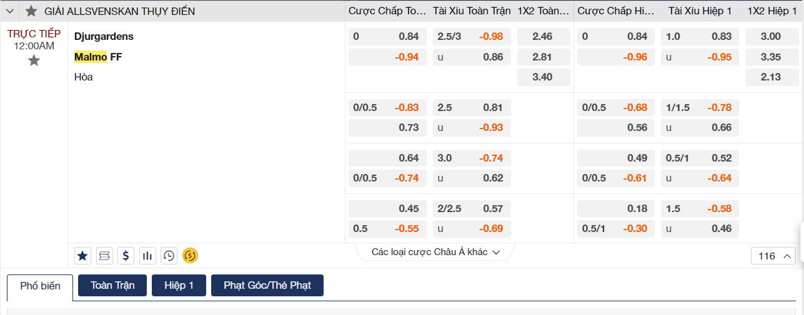
Task: Expand 'Các loại cược Châu Á khác'
Action: click(x=435, y=252)
